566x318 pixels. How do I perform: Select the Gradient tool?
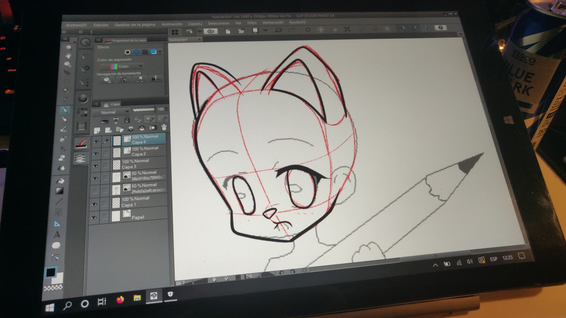[60, 191]
